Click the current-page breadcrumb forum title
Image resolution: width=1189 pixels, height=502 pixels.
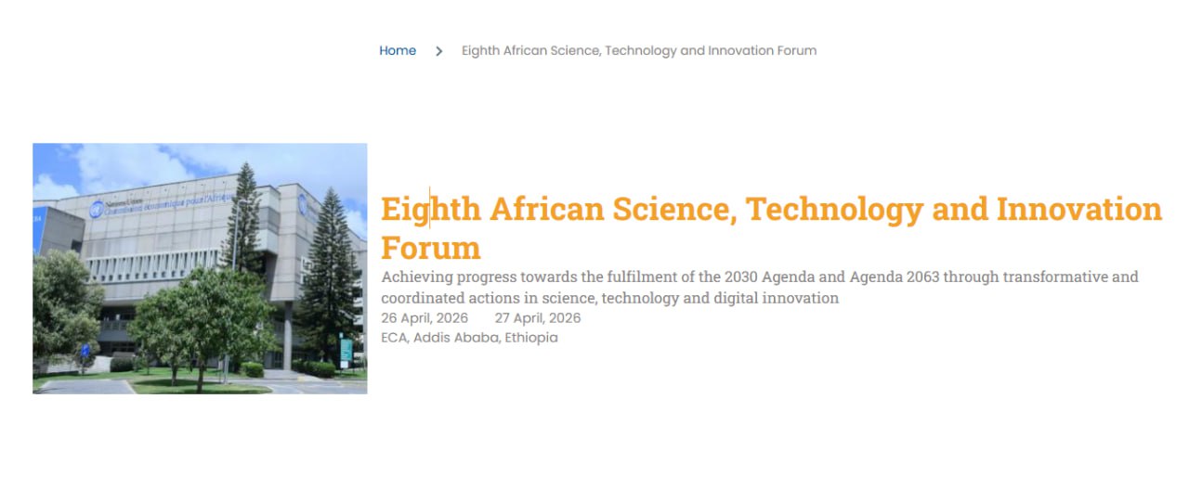coord(639,50)
